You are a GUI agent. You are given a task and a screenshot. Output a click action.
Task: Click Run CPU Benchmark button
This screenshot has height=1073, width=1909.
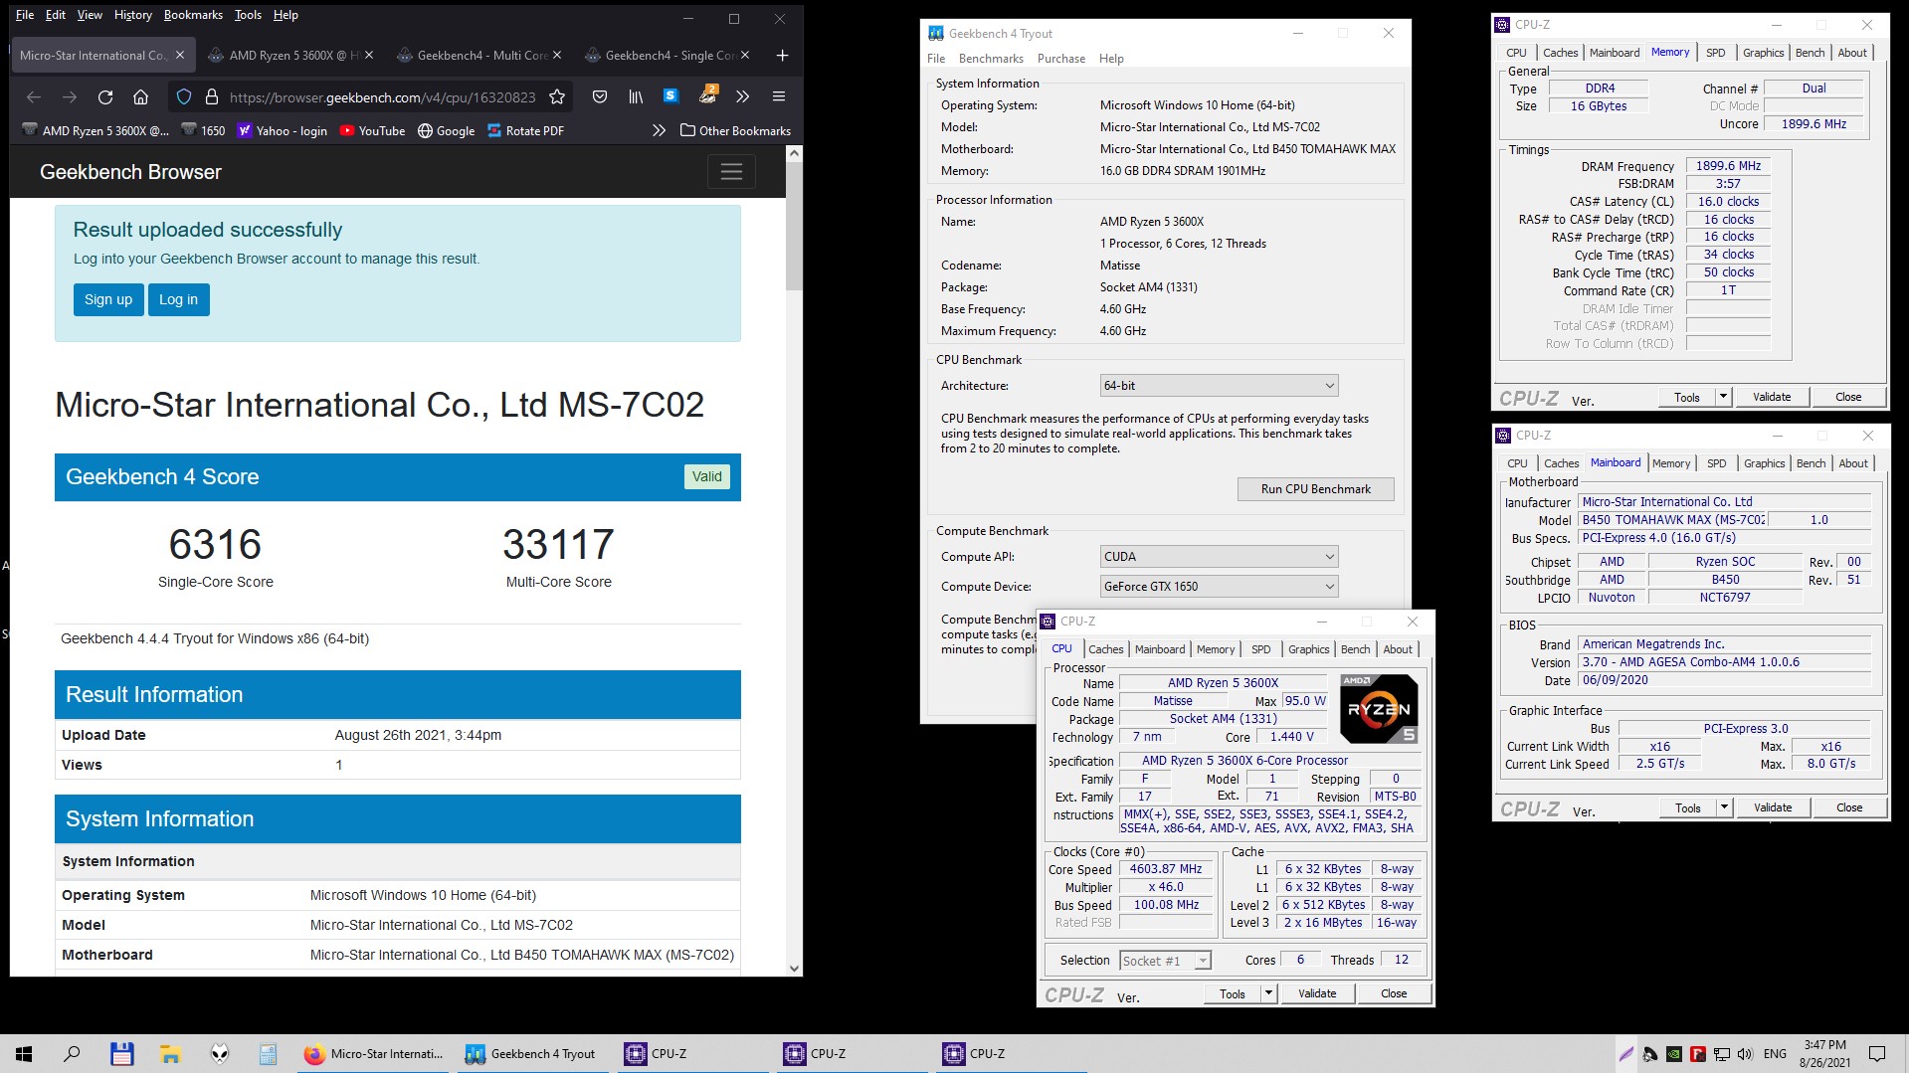point(1315,489)
